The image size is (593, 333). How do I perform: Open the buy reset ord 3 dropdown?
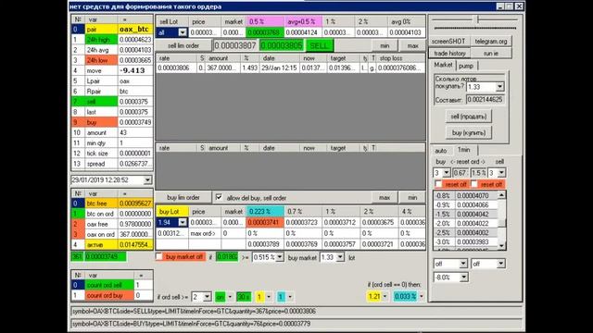(447, 173)
